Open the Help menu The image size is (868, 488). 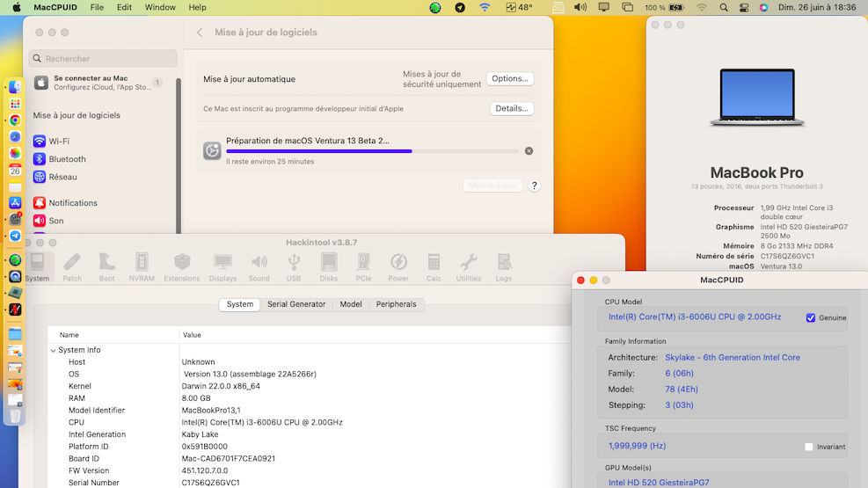pyautogui.click(x=197, y=7)
